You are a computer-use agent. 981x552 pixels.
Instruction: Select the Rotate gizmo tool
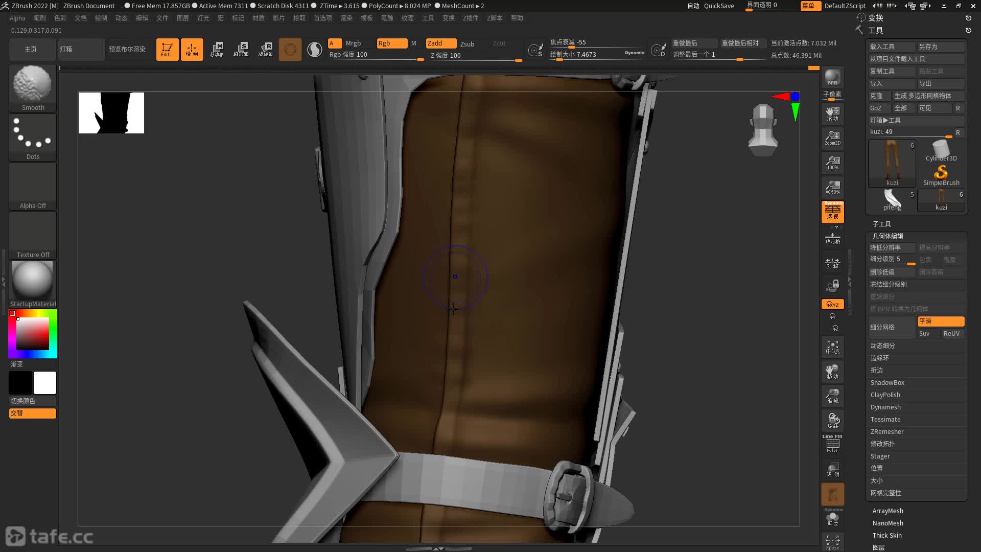(x=266, y=50)
